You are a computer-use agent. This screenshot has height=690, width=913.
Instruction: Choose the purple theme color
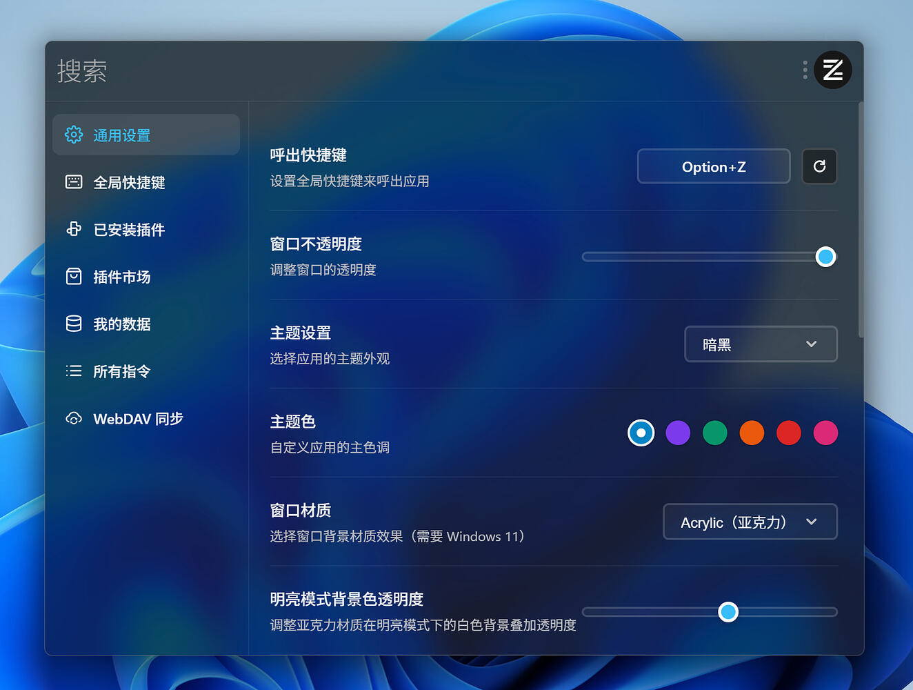tap(678, 433)
